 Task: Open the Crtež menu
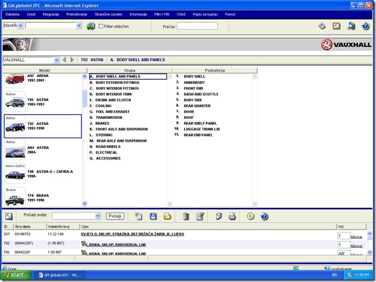181,15
